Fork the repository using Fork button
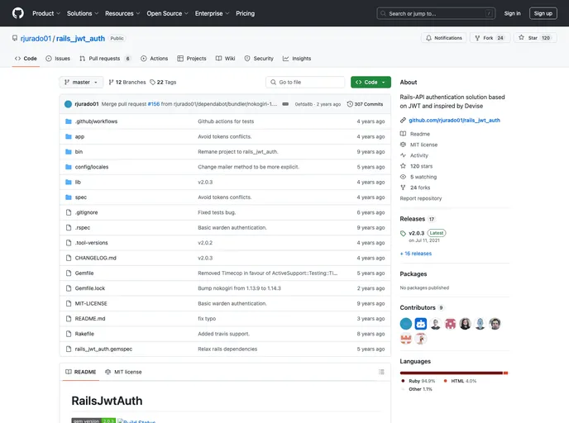569x423 pixels. [490, 38]
